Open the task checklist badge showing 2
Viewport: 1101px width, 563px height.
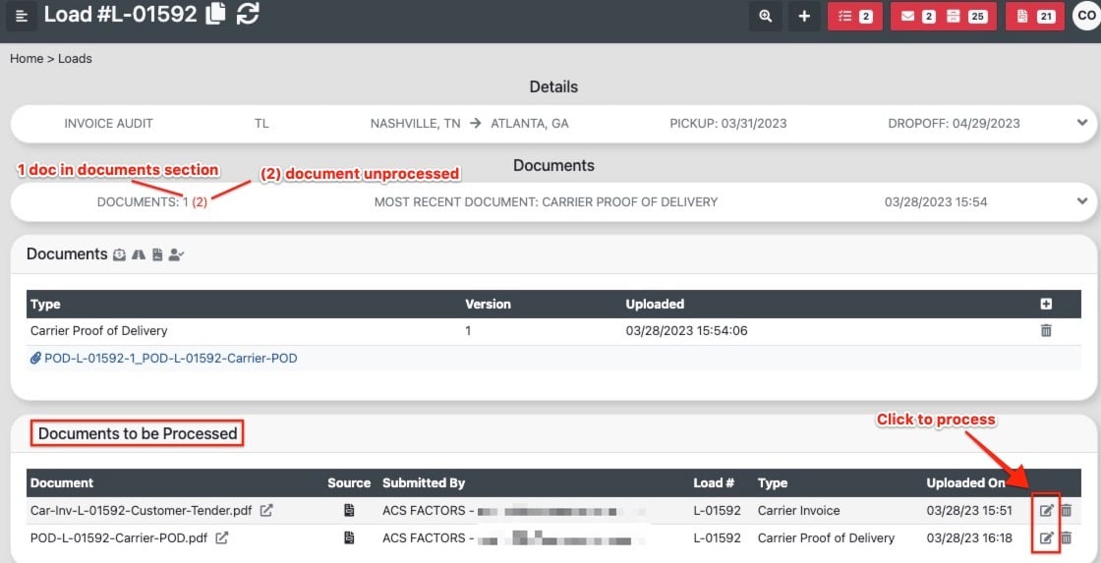click(855, 16)
